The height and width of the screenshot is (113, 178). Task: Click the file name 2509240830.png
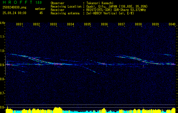(14, 8)
